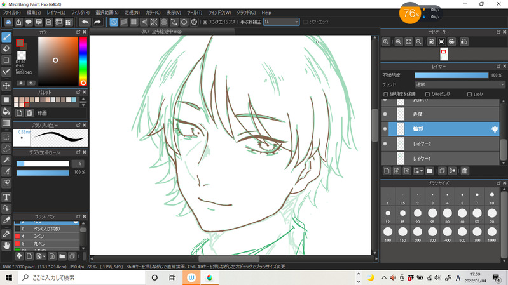Screen dimensions: 508x285
Task: Open the 編集 menu
Action: [34, 13]
